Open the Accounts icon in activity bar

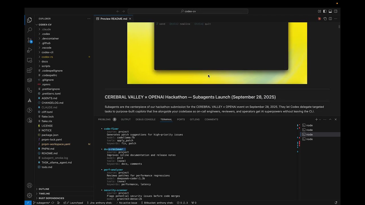[29, 185]
